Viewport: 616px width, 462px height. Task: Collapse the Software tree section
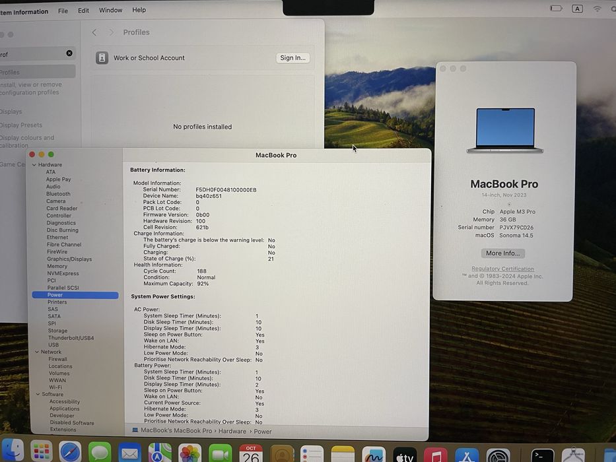(38, 394)
